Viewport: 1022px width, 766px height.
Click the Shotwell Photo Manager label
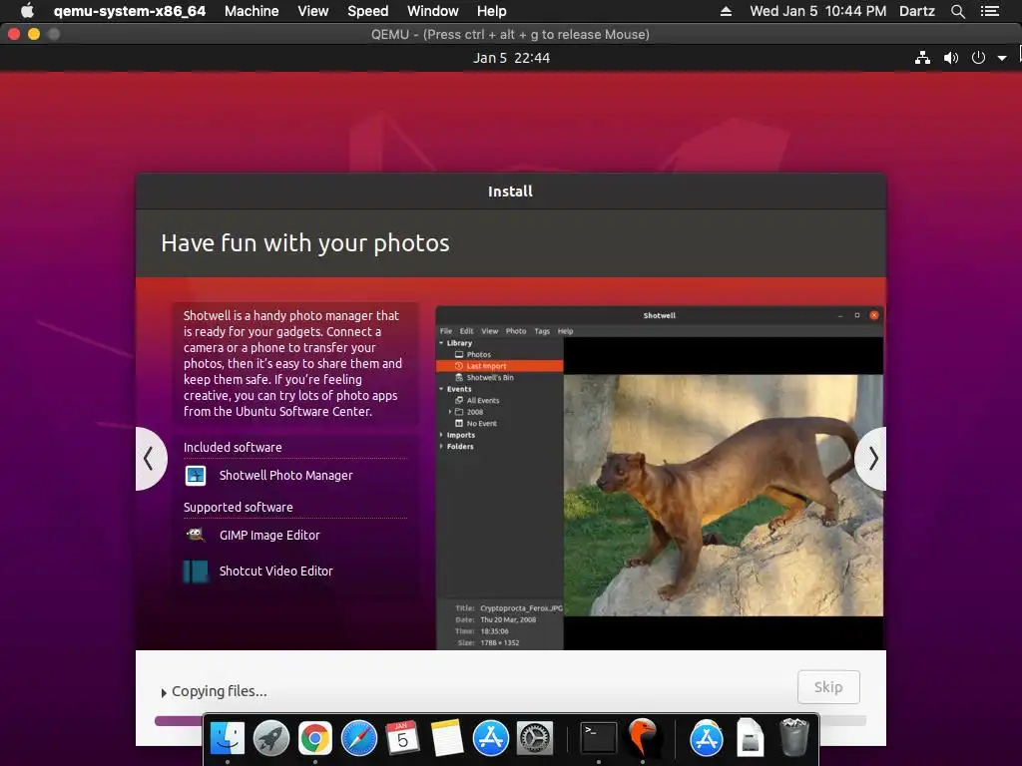(x=285, y=476)
